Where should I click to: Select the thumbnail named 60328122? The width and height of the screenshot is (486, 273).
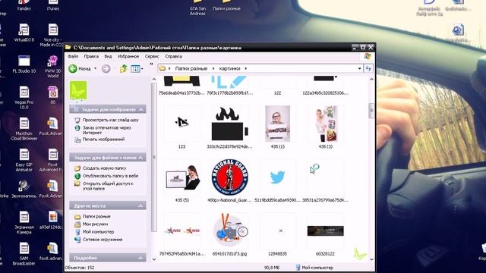(326, 231)
